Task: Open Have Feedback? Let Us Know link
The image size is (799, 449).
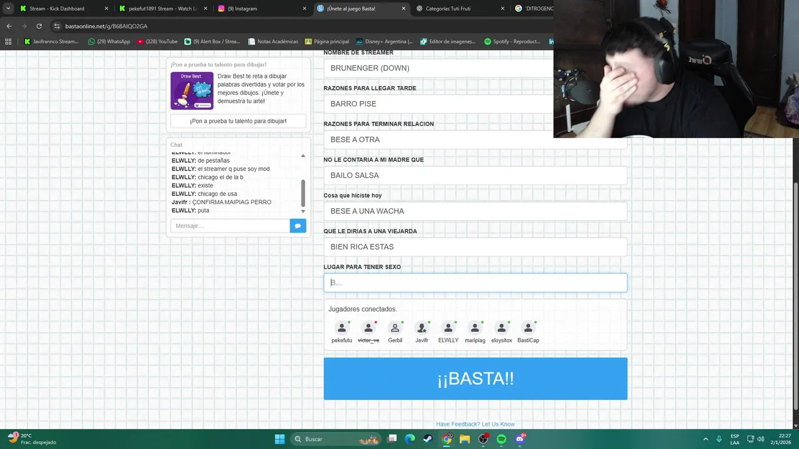Action: [x=475, y=424]
